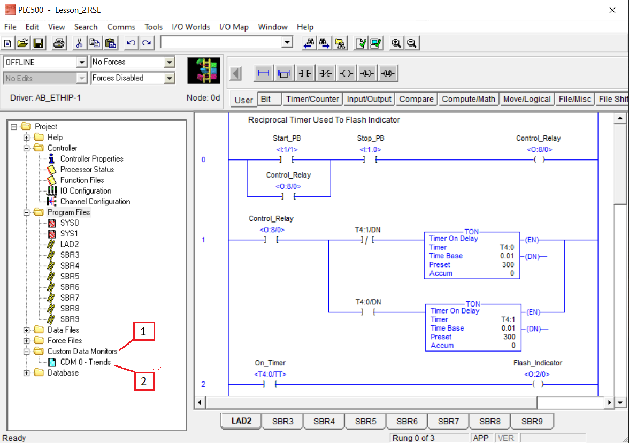Open the No Forces dropdown
This screenshot has width=629, height=443.
[169, 62]
